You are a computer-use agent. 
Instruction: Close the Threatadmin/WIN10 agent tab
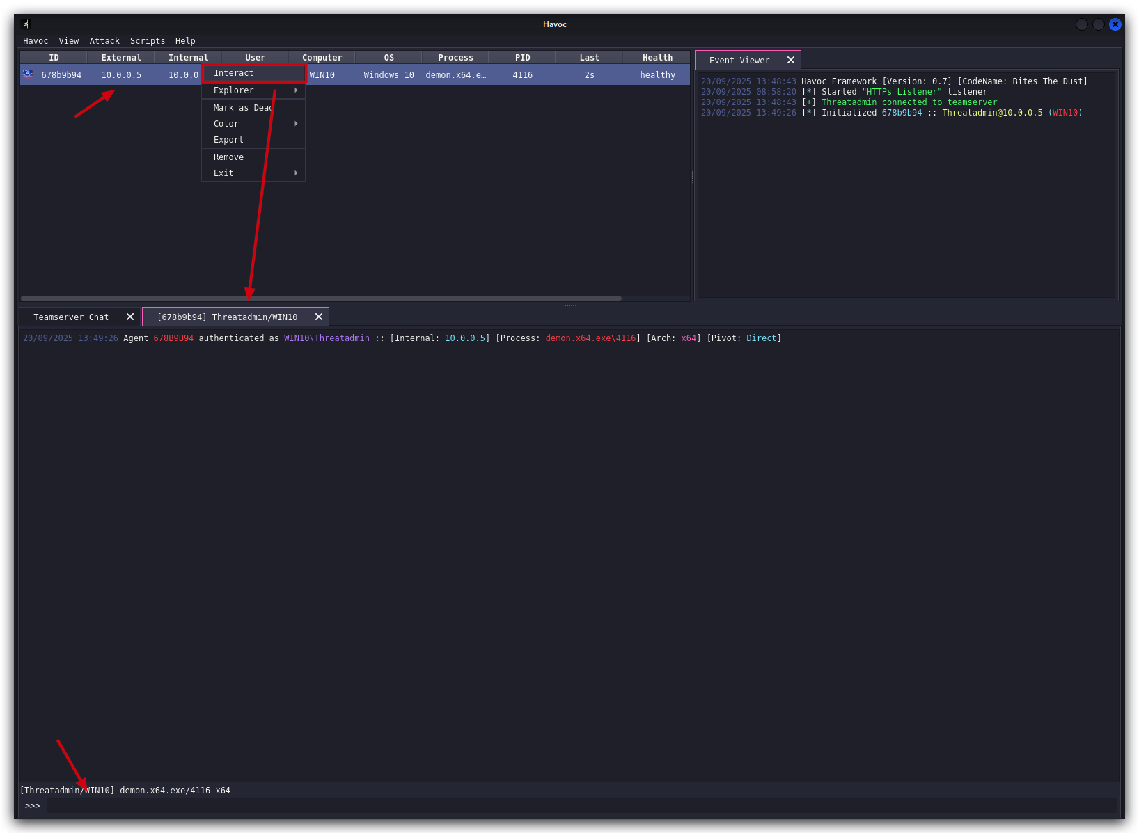point(319,317)
